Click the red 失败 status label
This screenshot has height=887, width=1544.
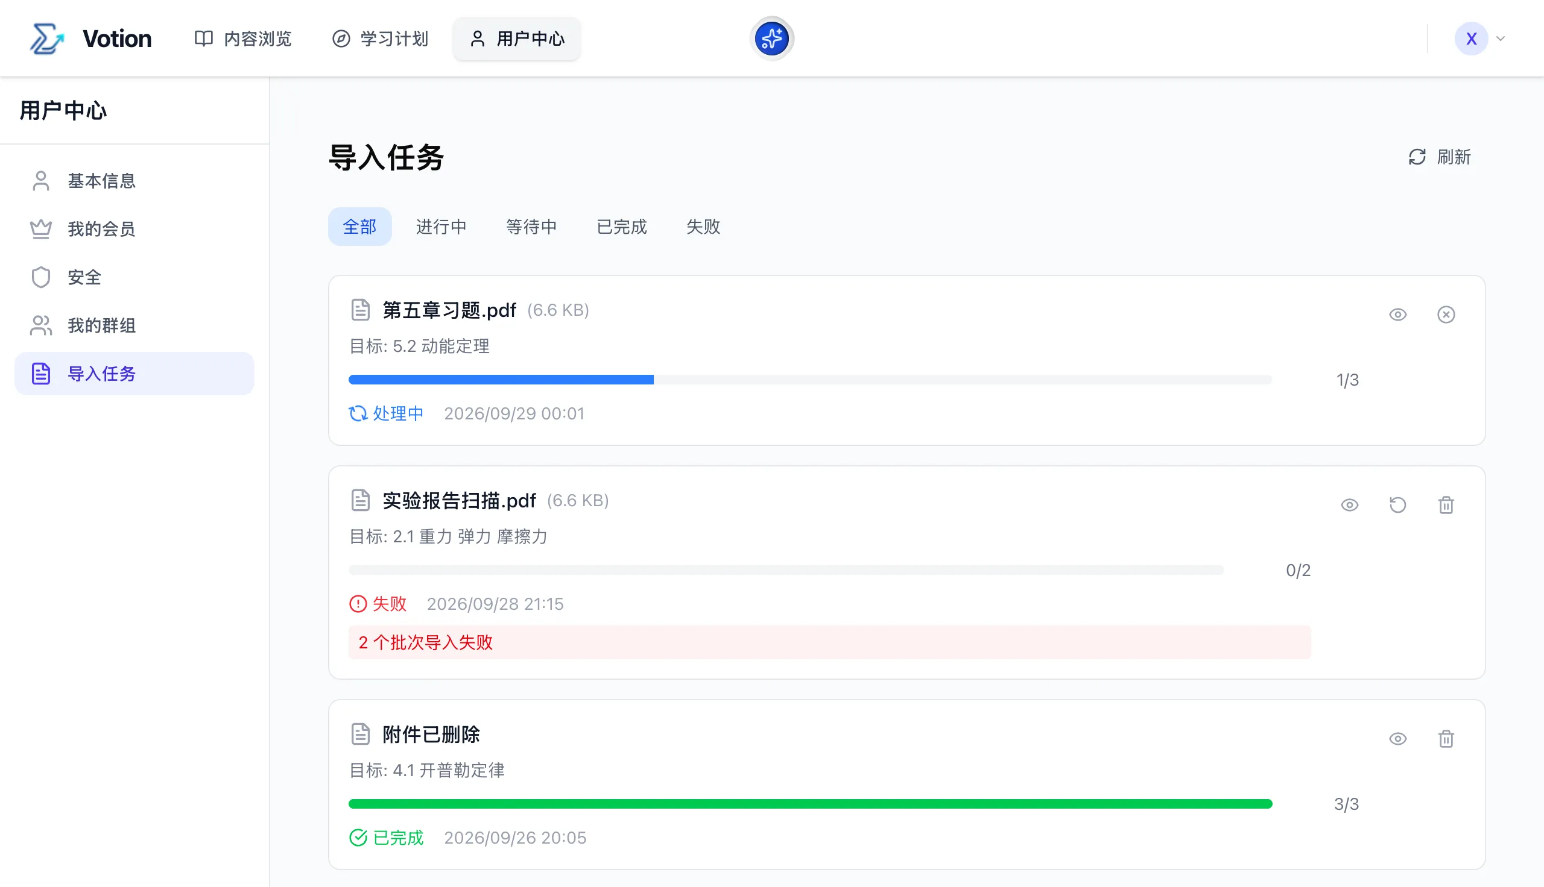pyautogui.click(x=378, y=604)
